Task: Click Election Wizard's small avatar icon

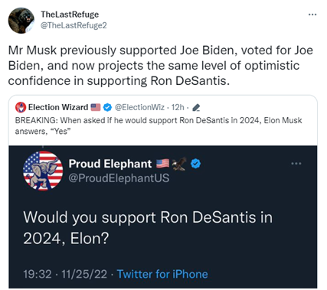Action: (x=21, y=107)
